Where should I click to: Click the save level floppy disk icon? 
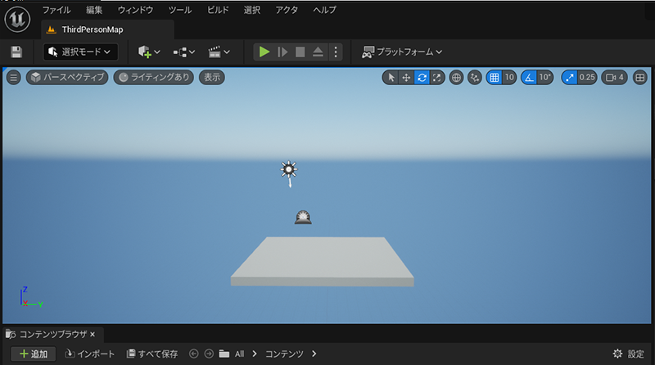[16, 52]
